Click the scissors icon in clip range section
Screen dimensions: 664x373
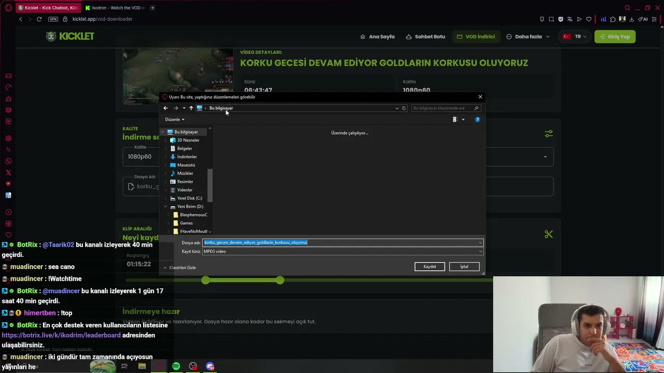pos(549,235)
